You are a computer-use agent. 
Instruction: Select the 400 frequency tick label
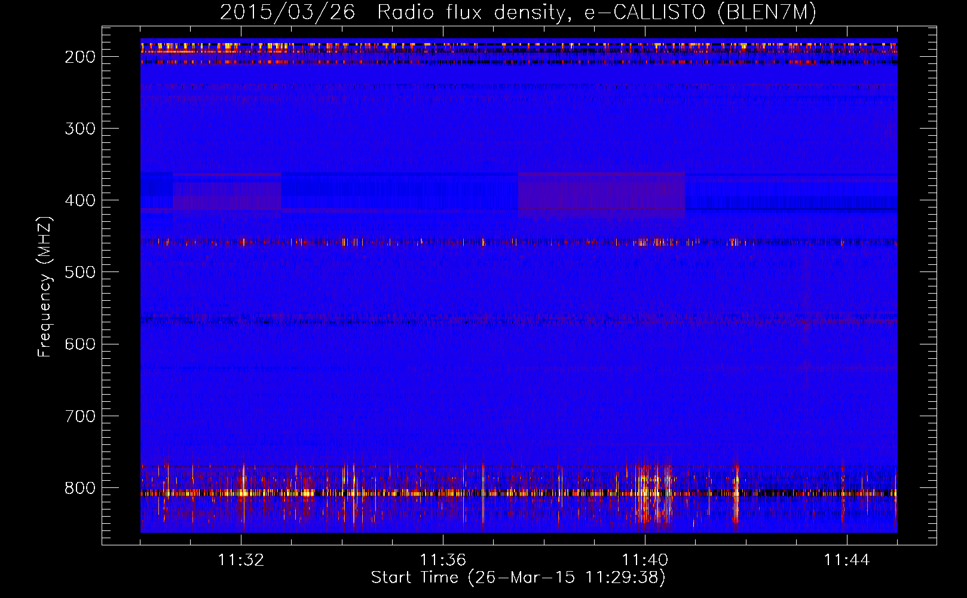pos(80,200)
